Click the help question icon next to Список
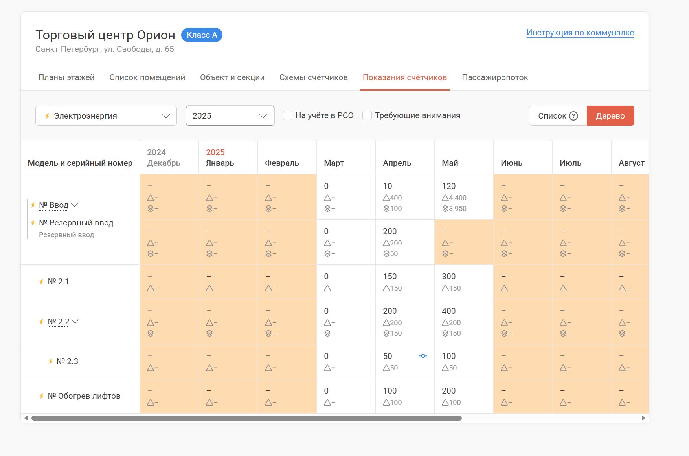 coord(573,116)
